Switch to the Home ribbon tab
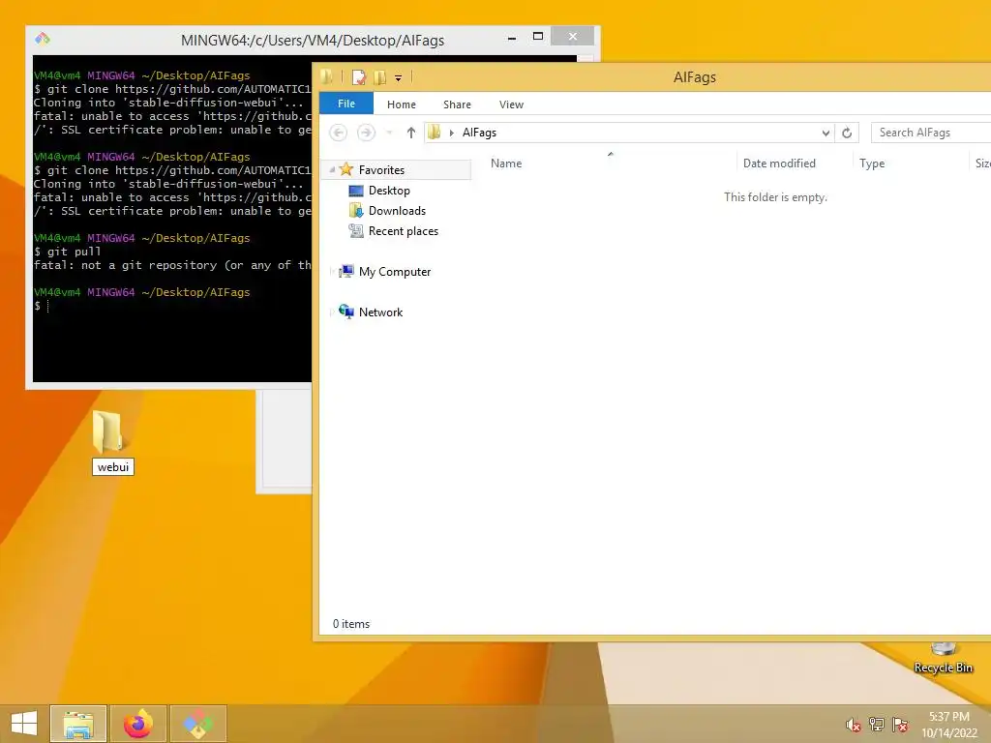 point(402,104)
